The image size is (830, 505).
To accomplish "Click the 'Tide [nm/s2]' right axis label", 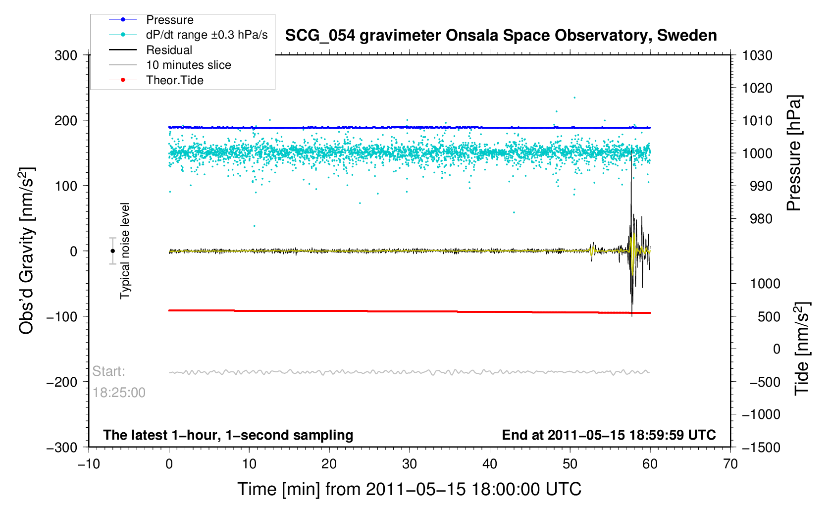I will coord(802,349).
